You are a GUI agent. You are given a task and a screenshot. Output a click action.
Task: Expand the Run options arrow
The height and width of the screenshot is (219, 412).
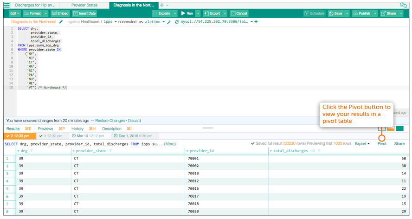(198, 13)
